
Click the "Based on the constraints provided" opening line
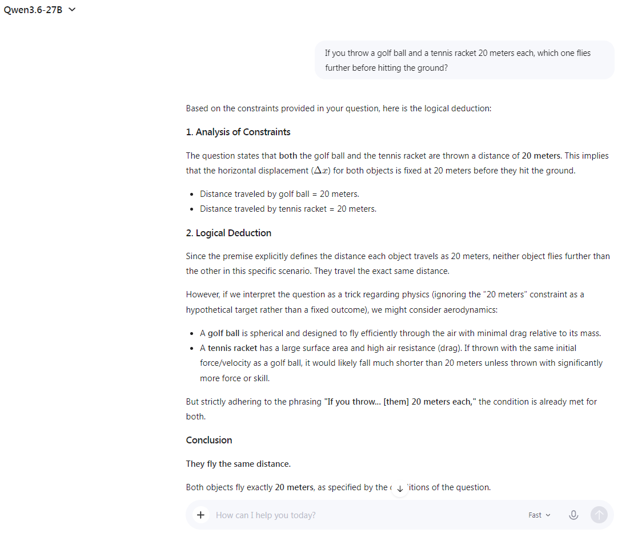(x=339, y=108)
